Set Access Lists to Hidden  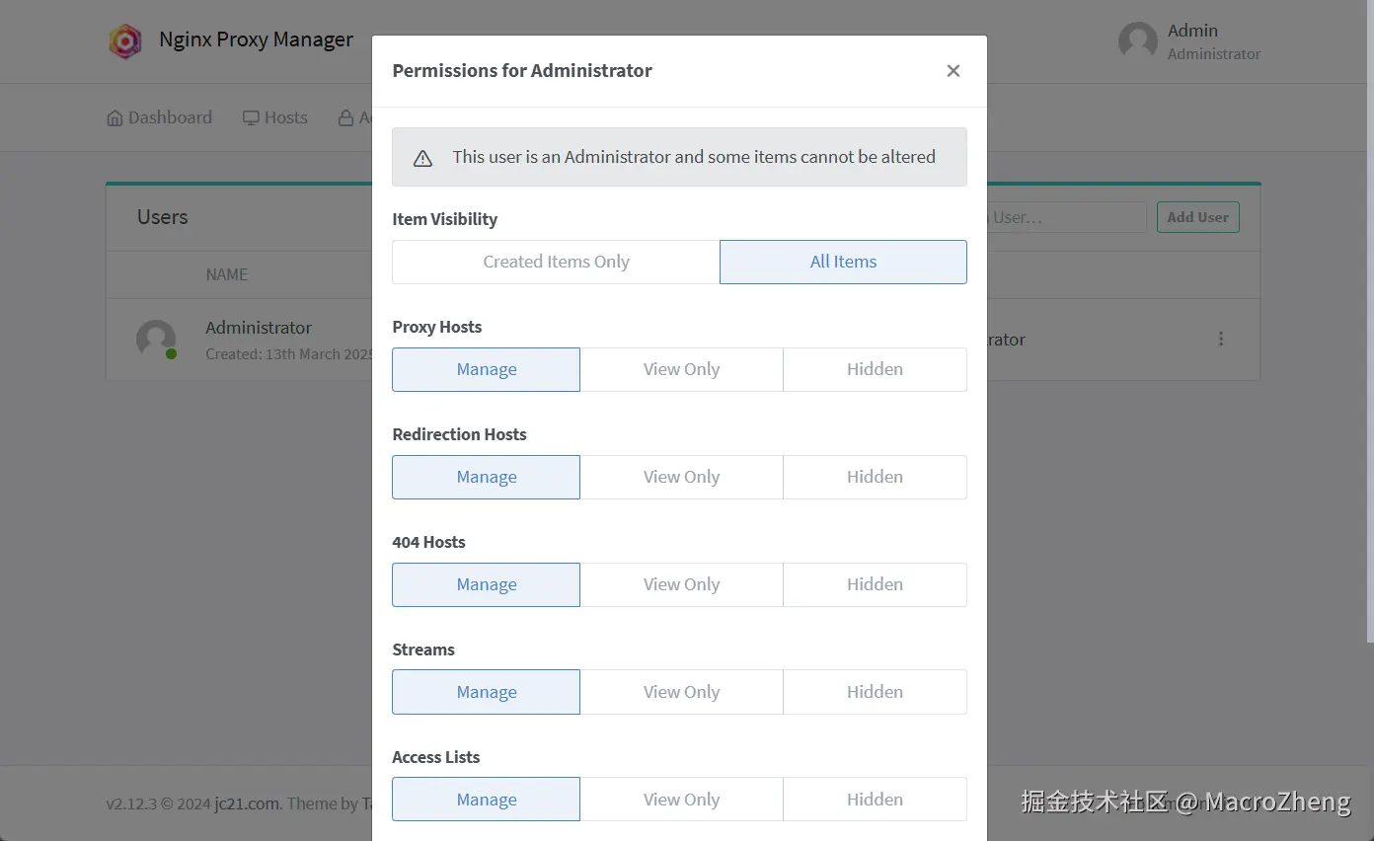[x=875, y=801]
